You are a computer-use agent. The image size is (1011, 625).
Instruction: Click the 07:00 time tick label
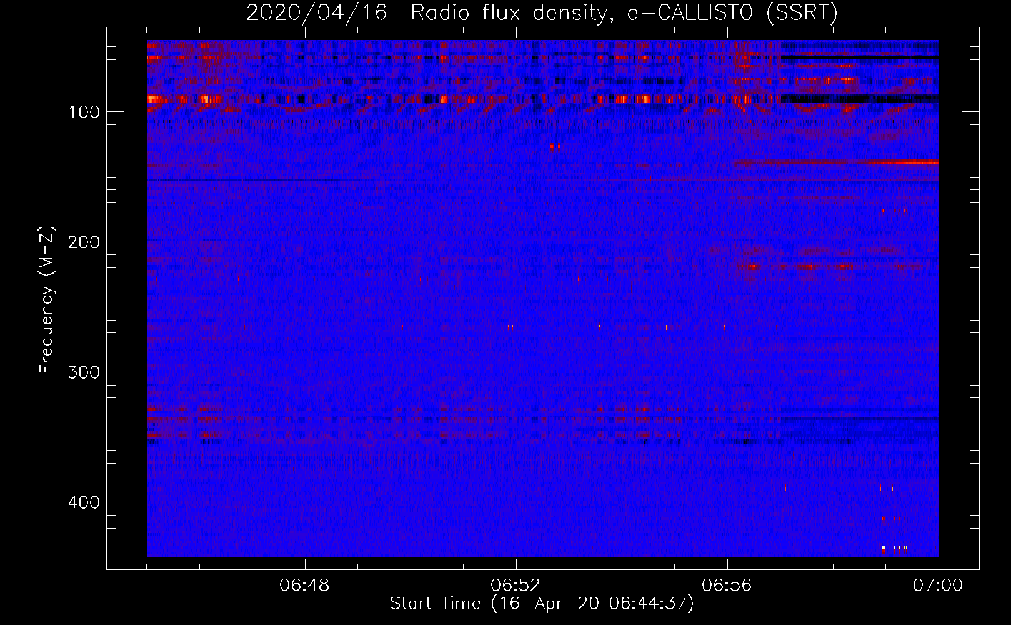938,586
